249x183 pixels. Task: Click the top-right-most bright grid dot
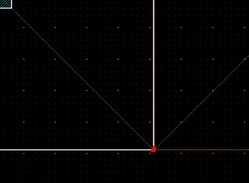(244, 27)
